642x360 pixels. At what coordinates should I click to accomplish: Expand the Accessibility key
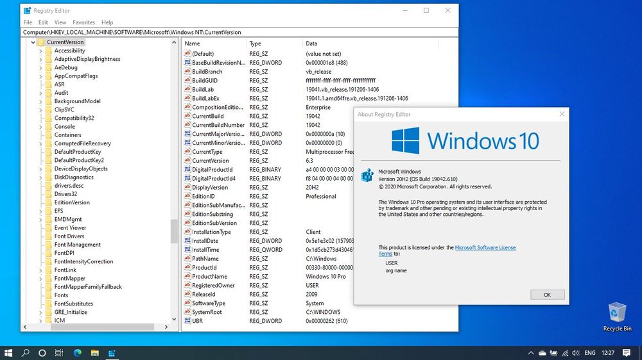click(40, 51)
